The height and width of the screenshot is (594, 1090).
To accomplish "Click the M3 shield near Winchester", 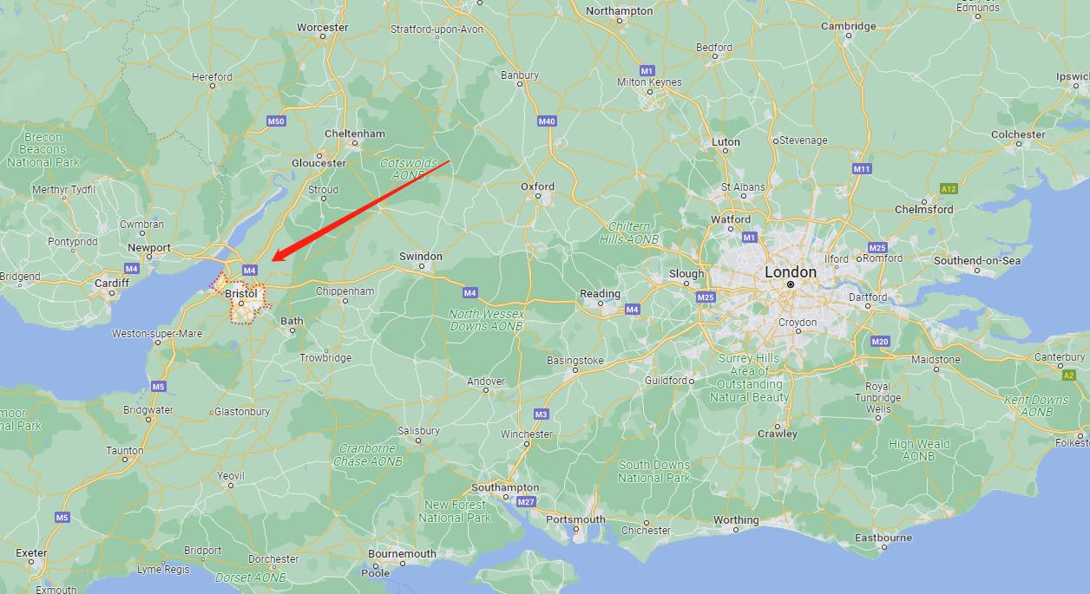I will pos(542,414).
